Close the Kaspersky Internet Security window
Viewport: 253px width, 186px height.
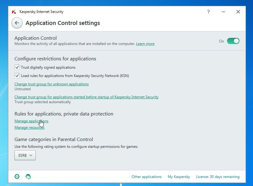coord(238,12)
